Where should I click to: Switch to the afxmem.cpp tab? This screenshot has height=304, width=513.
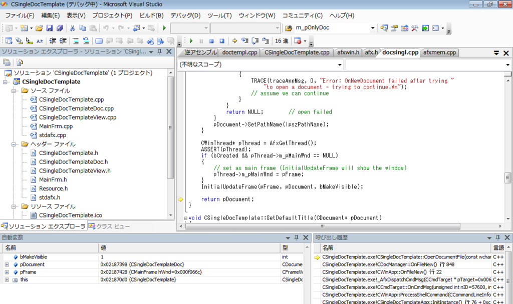point(439,52)
